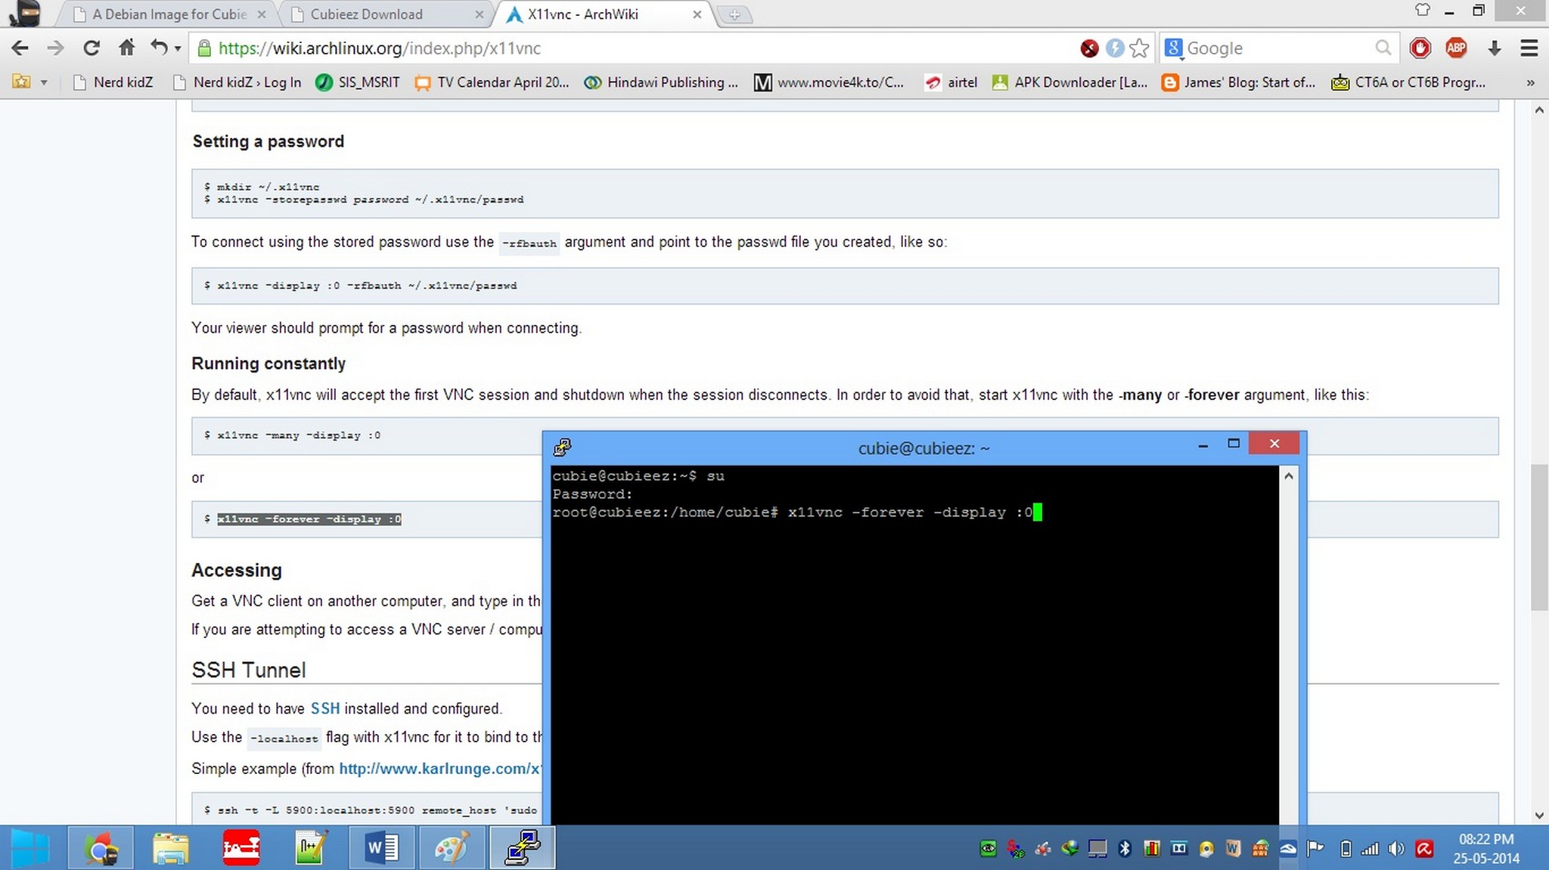Open Nerd kidZ › Log In bookmark

coord(237,82)
